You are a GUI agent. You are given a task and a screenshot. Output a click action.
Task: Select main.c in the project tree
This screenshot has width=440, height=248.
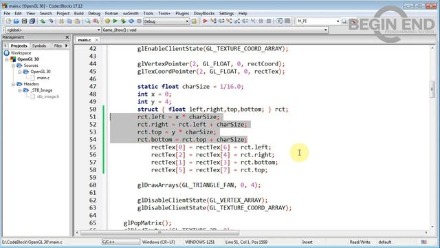[x=43, y=78]
